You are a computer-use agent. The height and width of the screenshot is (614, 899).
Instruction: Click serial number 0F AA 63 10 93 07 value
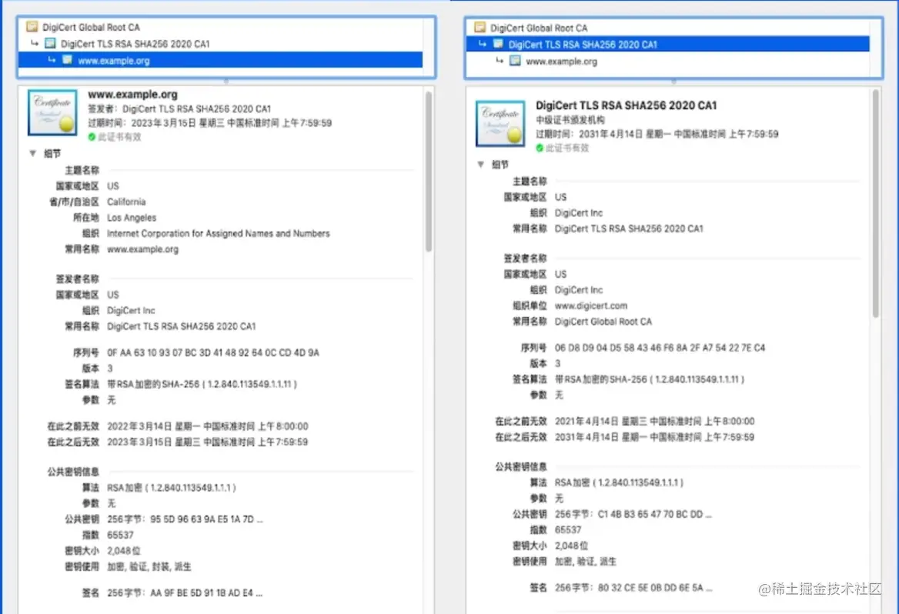[x=212, y=352]
